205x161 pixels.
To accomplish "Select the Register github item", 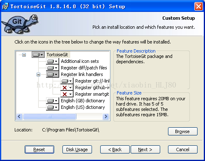I will [92, 87].
